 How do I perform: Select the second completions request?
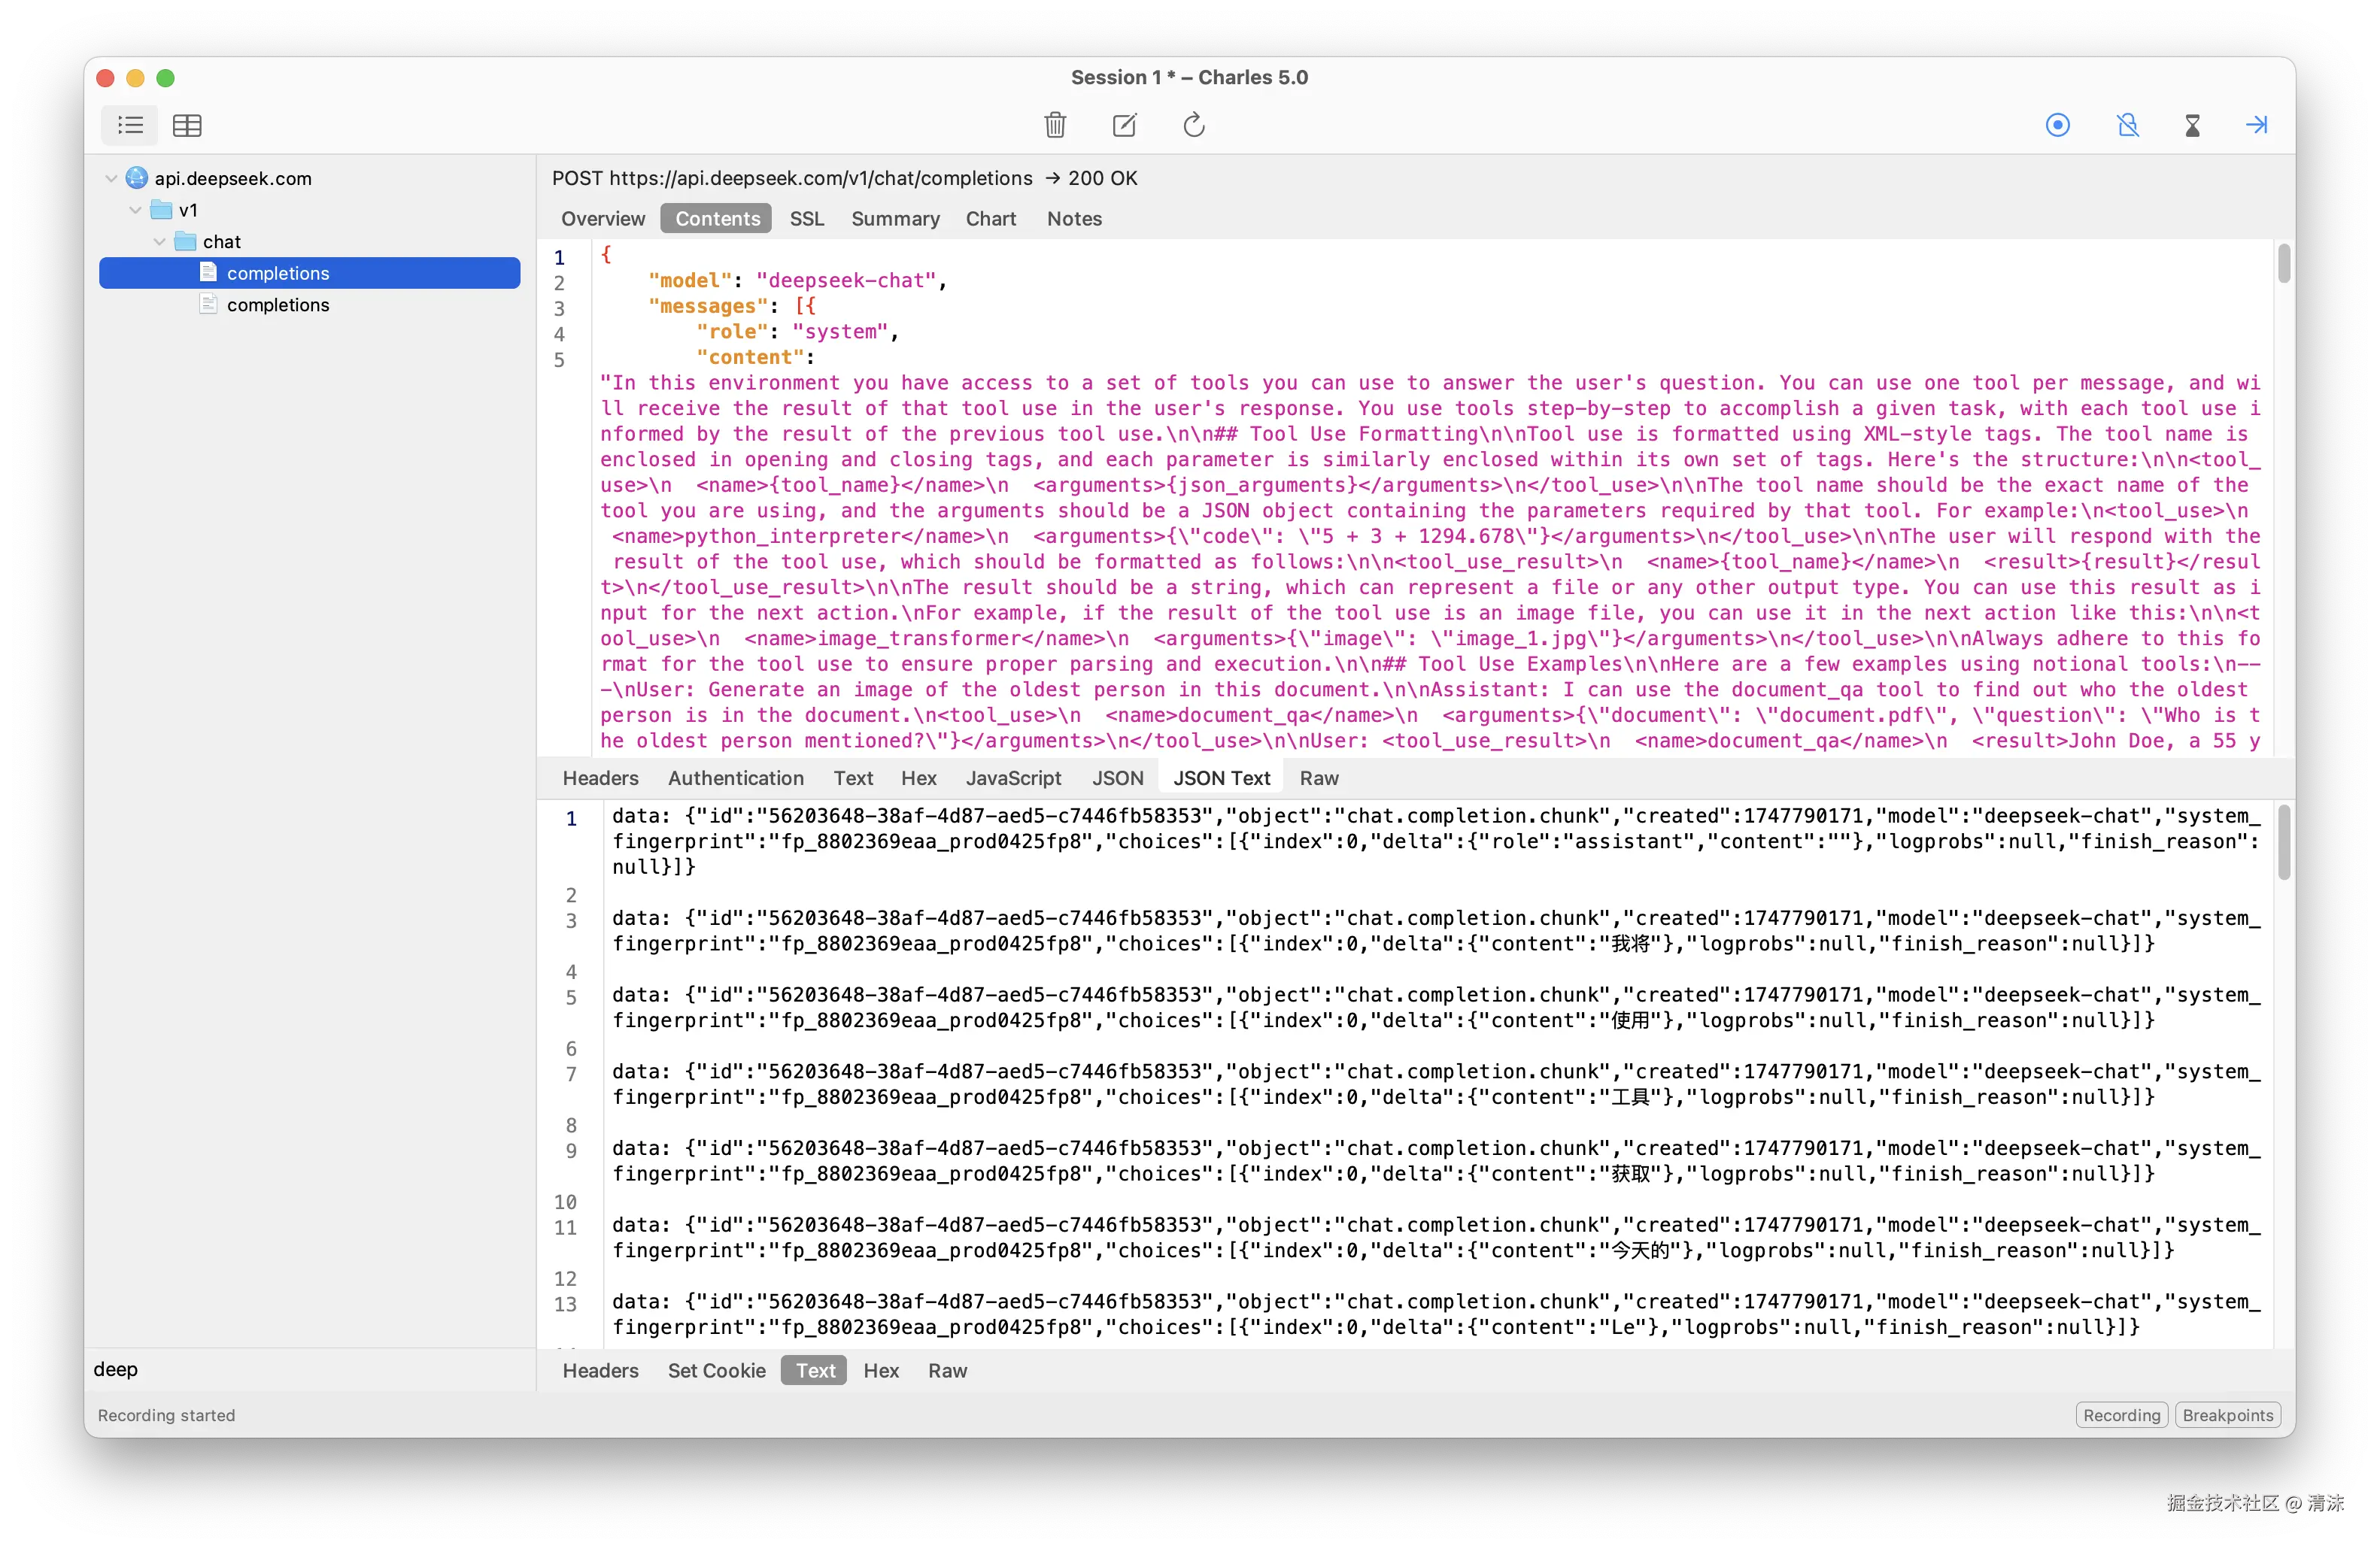pyautogui.click(x=277, y=305)
